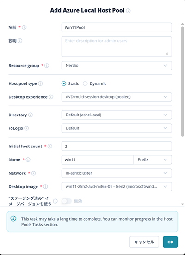The width and height of the screenshot is (185, 255).
Task: Click the Add Azure Local Host Pool title
Action: [87, 10]
